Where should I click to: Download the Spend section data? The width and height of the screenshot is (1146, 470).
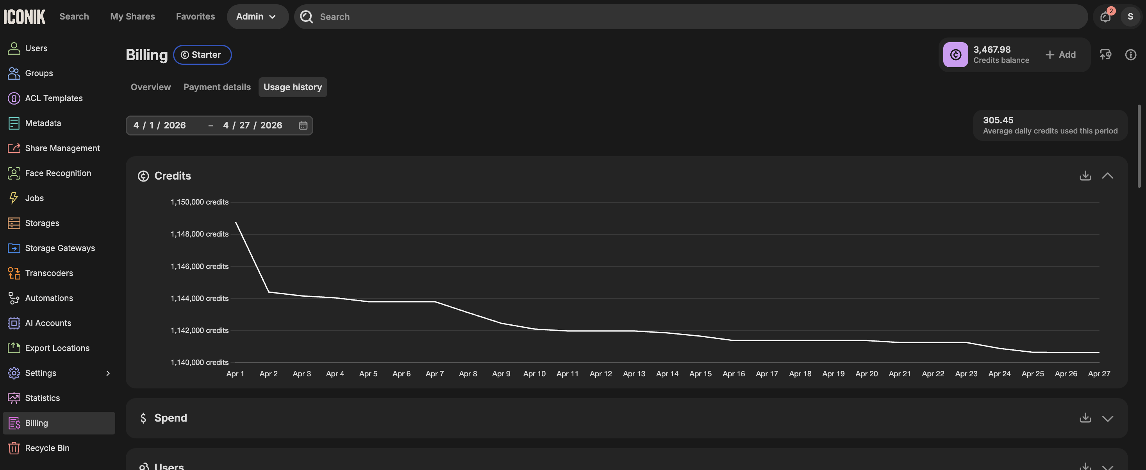coord(1085,418)
